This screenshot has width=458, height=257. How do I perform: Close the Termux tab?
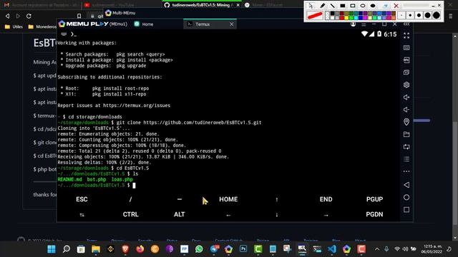(232, 24)
